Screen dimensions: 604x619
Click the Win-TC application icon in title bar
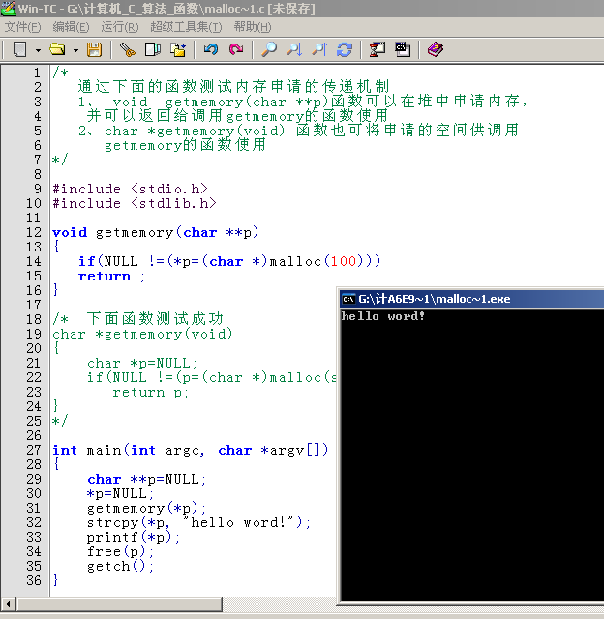coord(9,9)
